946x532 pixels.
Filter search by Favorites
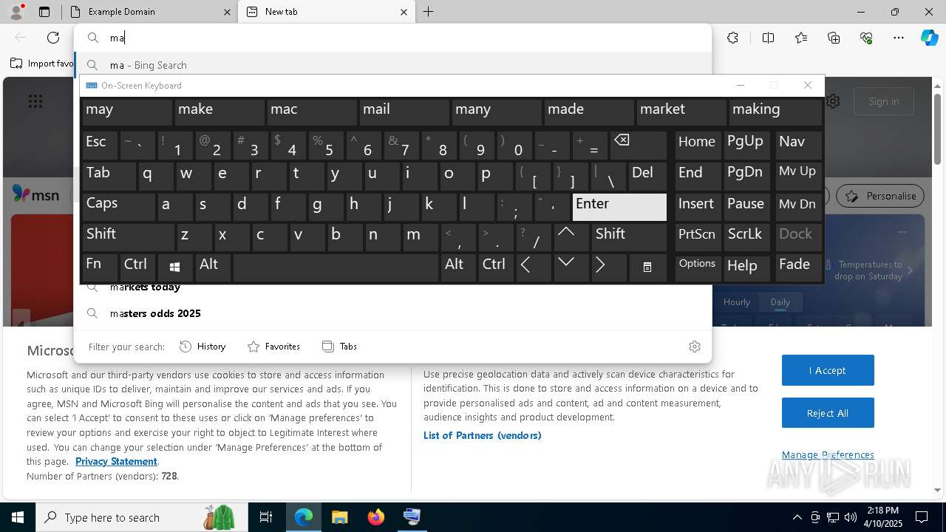(273, 347)
